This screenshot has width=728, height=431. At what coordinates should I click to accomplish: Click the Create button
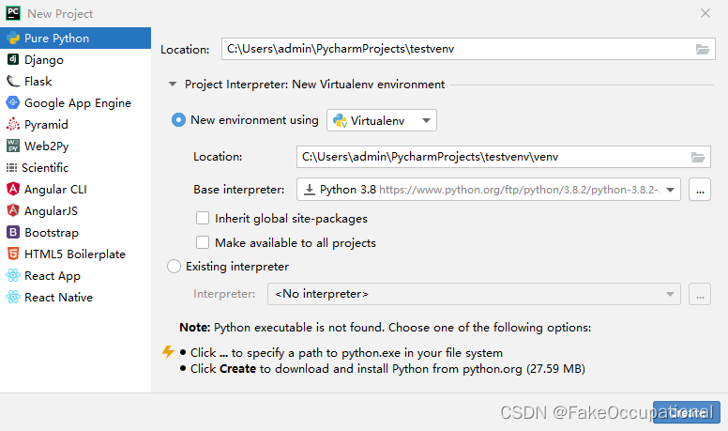(686, 412)
